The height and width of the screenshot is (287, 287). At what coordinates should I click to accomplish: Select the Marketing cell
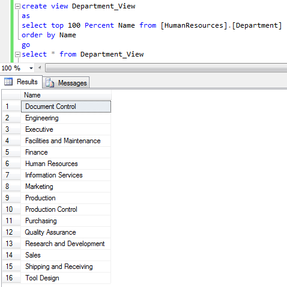66,187
